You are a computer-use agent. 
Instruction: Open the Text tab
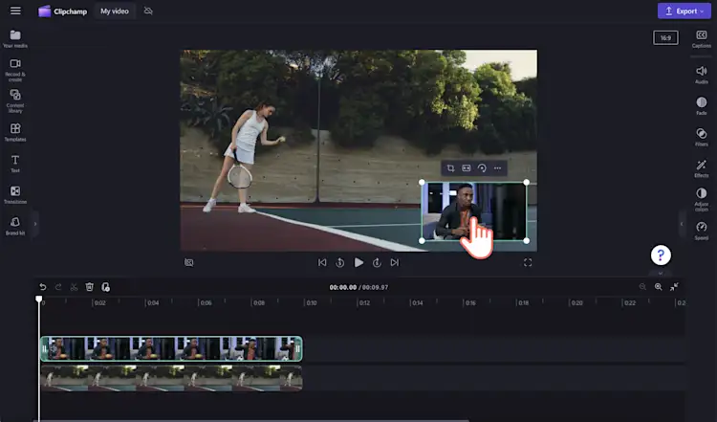15,164
